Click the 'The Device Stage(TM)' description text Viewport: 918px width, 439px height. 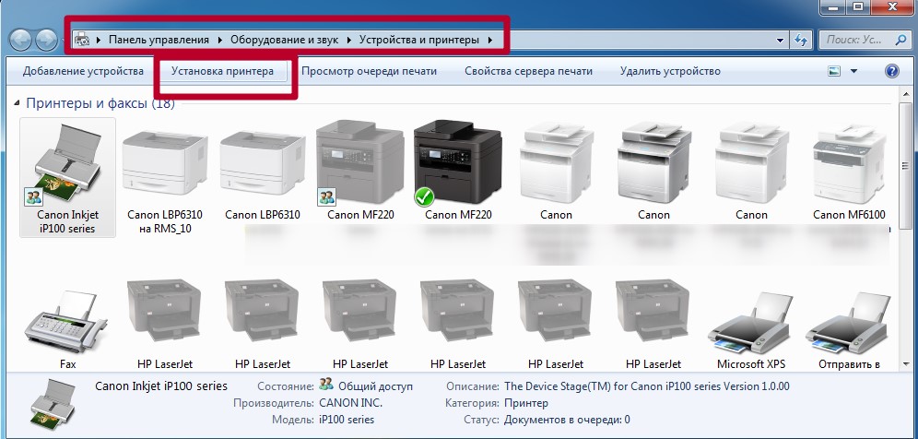(x=647, y=386)
